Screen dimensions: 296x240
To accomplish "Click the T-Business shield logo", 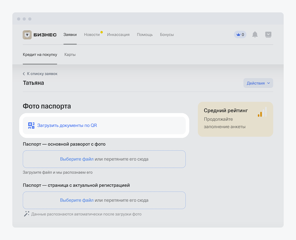I will (x=27, y=35).
